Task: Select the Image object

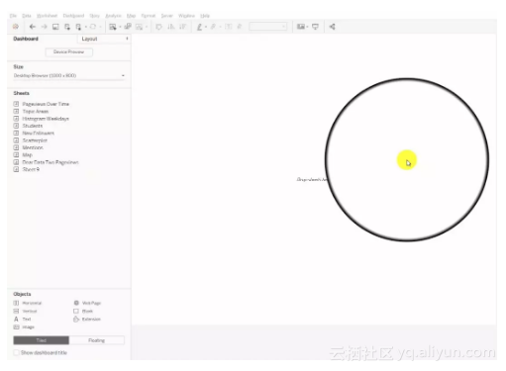Action: pos(24,326)
